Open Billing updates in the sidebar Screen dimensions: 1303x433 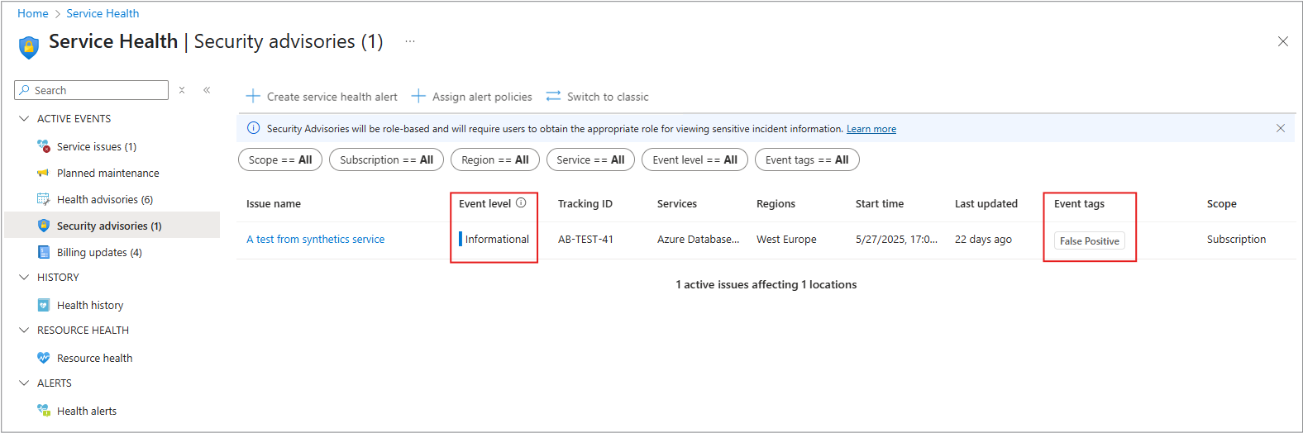pyautogui.click(x=99, y=252)
